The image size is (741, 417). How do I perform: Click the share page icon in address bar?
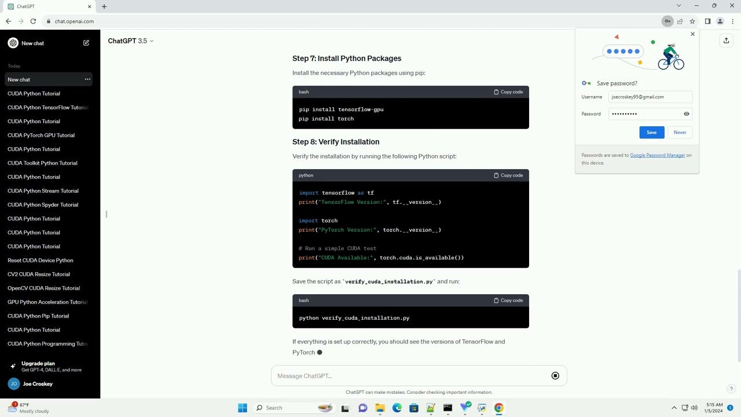point(680,21)
